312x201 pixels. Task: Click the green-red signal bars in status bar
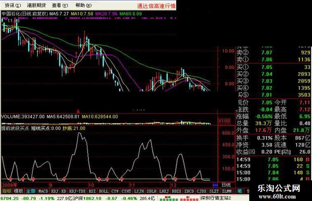click(179, 198)
